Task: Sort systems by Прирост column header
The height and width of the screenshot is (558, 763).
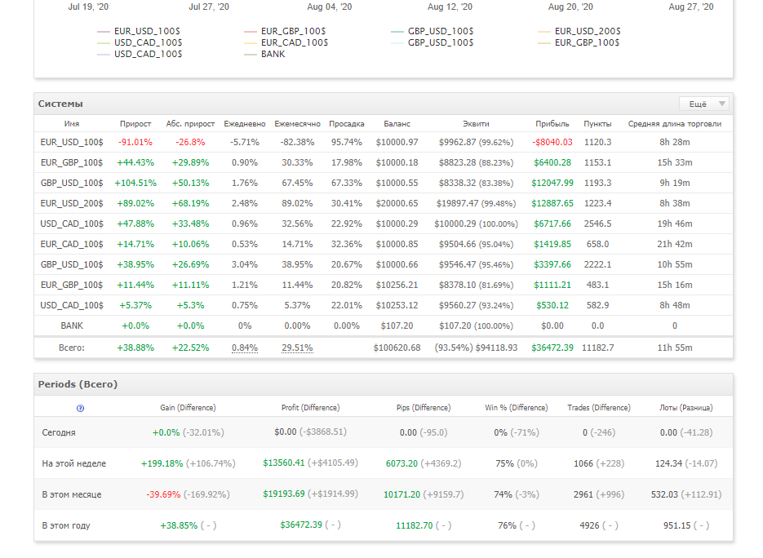Action: coord(135,123)
